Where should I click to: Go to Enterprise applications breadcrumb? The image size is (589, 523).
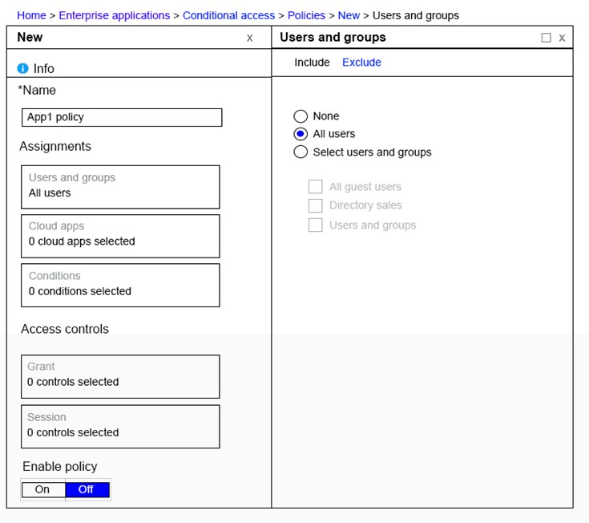pyautogui.click(x=114, y=15)
